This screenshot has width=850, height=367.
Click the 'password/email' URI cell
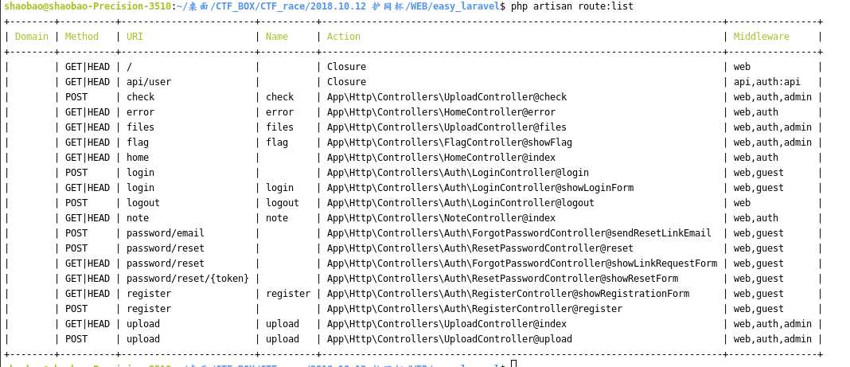pyautogui.click(x=166, y=233)
